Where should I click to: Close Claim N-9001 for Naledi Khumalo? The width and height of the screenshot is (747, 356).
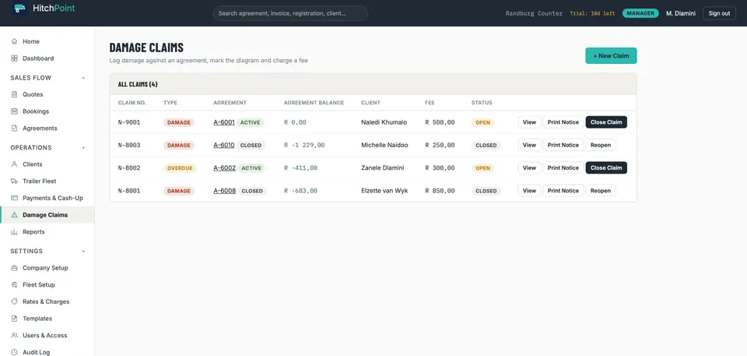606,122
